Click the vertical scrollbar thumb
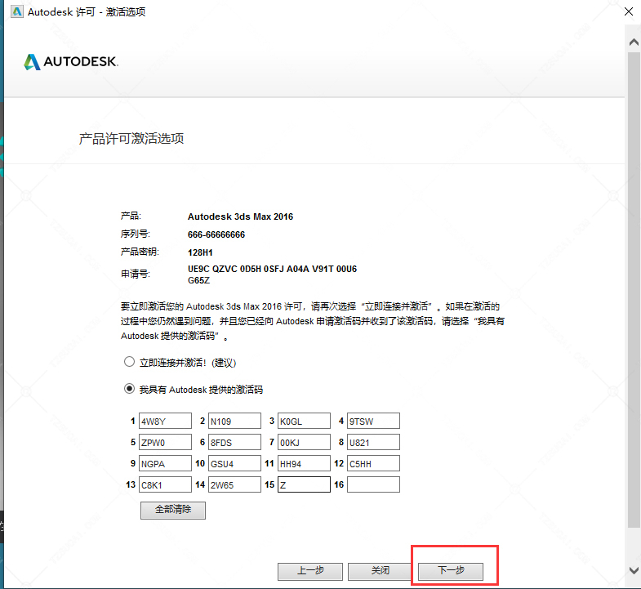 tap(634, 289)
